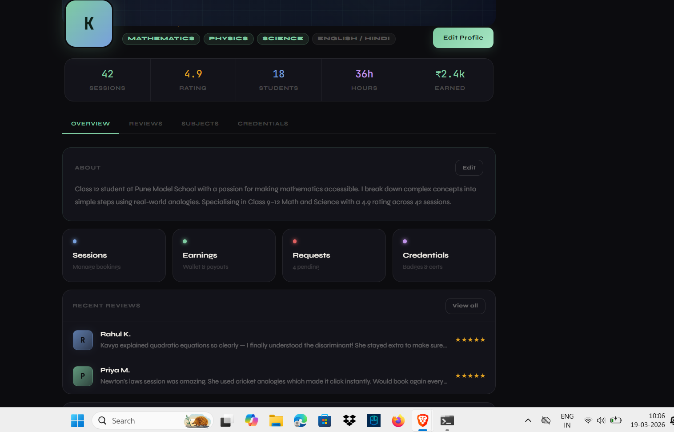
Task: Switch to the Reviews tab
Action: 146,124
